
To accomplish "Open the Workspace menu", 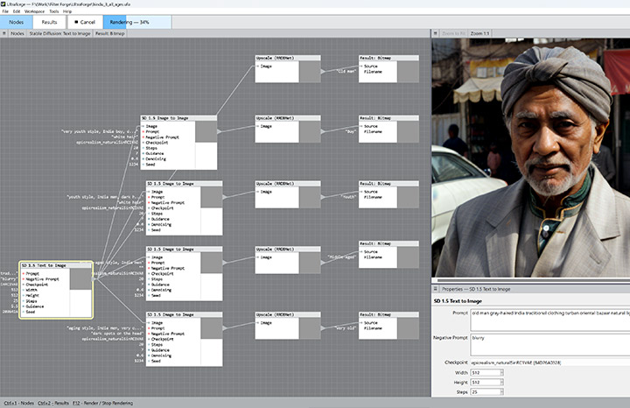I will (x=34, y=11).
